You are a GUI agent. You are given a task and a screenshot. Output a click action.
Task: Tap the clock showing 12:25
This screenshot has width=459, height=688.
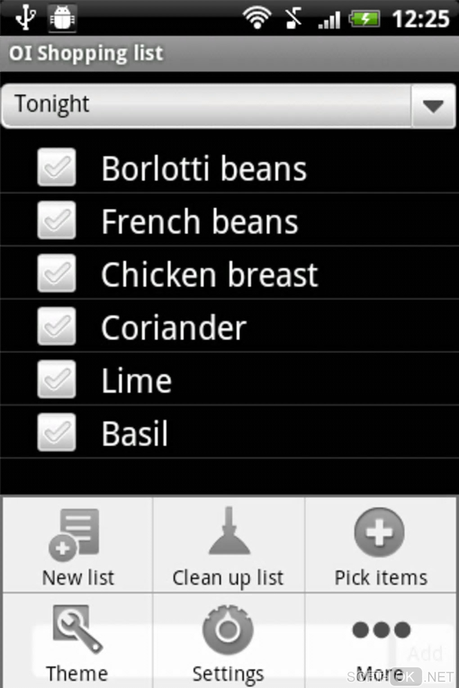pyautogui.click(x=420, y=19)
